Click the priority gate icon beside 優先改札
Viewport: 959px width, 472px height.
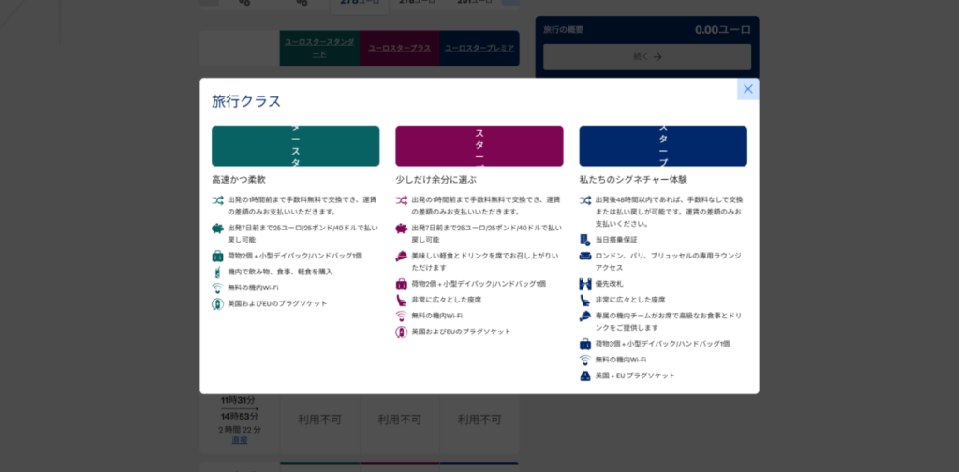point(584,284)
